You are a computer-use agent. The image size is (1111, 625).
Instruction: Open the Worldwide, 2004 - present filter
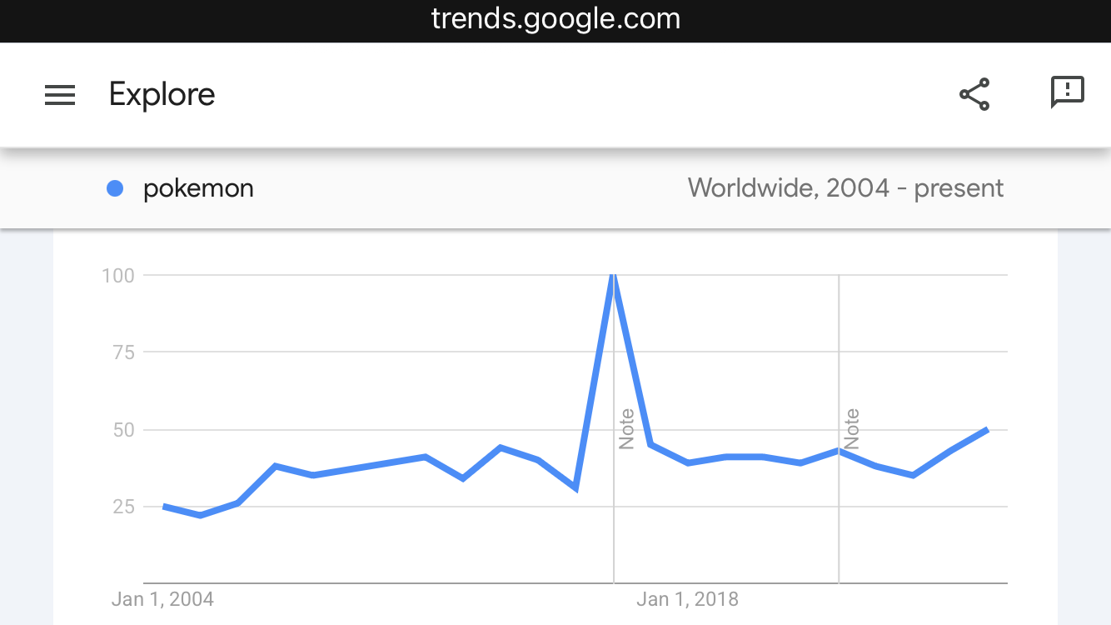pos(845,188)
